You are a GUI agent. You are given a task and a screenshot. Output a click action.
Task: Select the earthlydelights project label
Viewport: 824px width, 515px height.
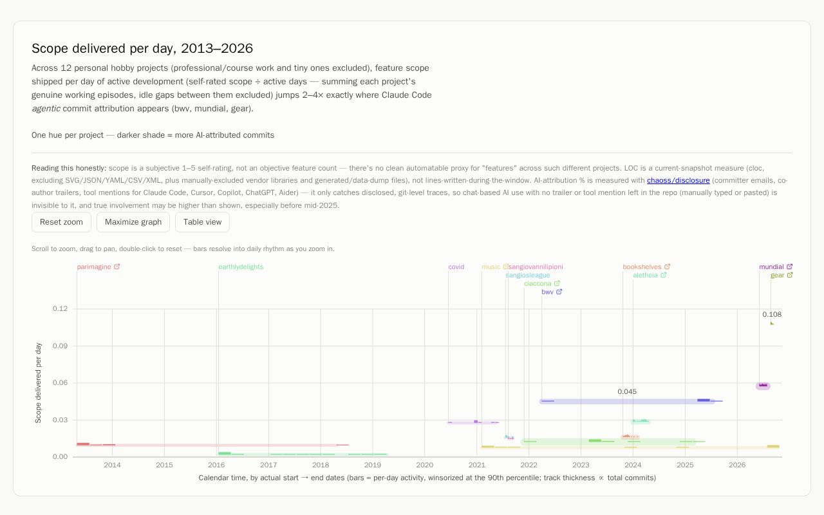point(241,267)
